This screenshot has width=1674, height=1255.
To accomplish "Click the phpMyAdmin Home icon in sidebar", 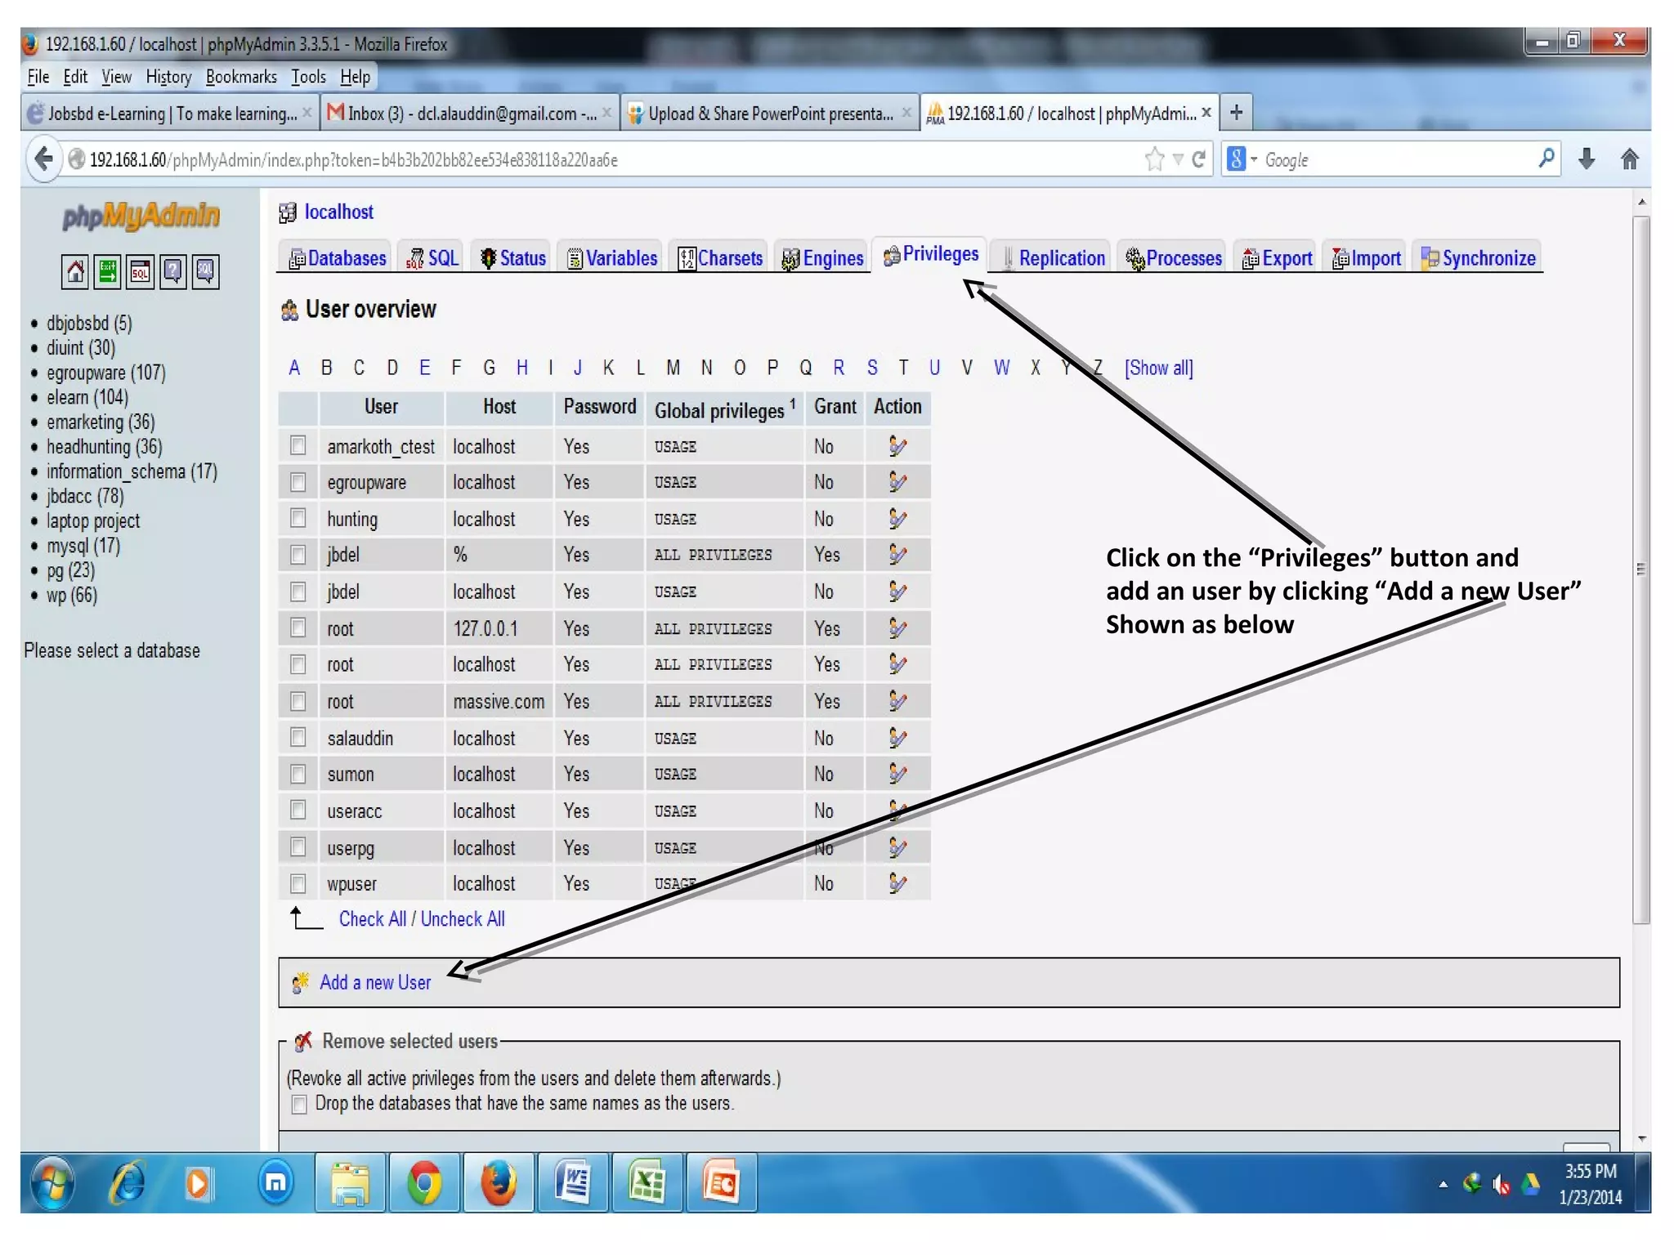I will coord(74,271).
